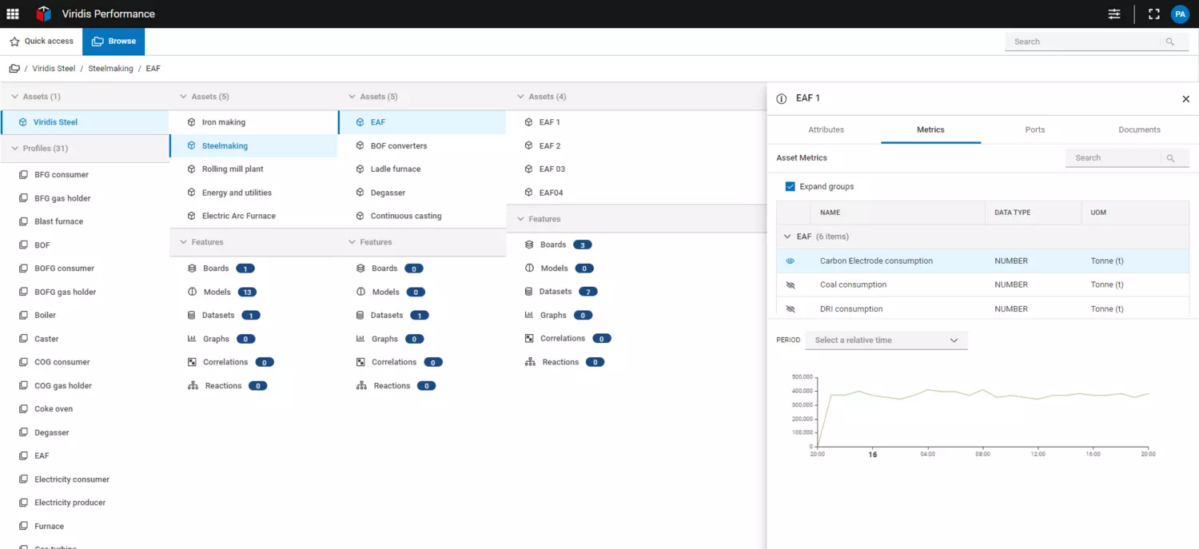Click the Asset Metrics search magnifier icon

1170,158
